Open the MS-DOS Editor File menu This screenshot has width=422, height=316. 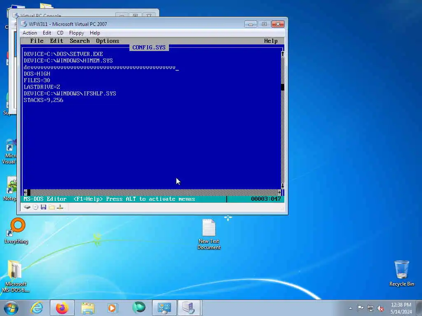[37, 41]
